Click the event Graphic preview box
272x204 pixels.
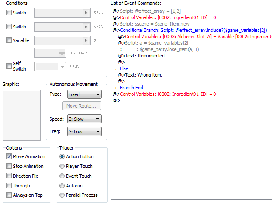pyautogui.click(x=21, y=115)
